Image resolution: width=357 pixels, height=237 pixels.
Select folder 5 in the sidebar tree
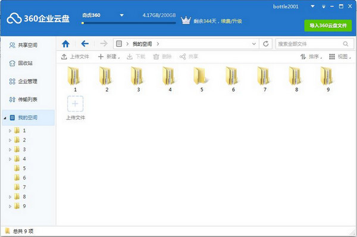20,168
